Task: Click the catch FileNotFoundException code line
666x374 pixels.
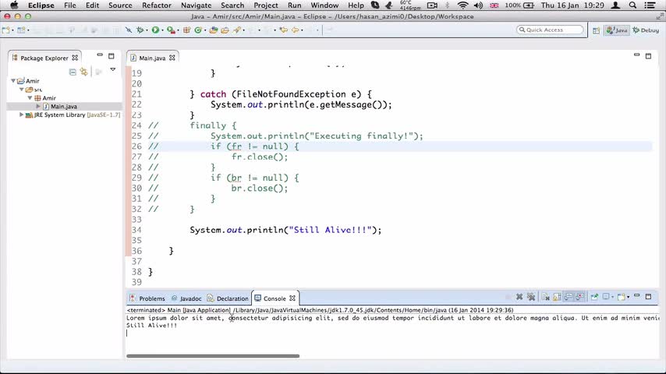Action: coord(281,93)
